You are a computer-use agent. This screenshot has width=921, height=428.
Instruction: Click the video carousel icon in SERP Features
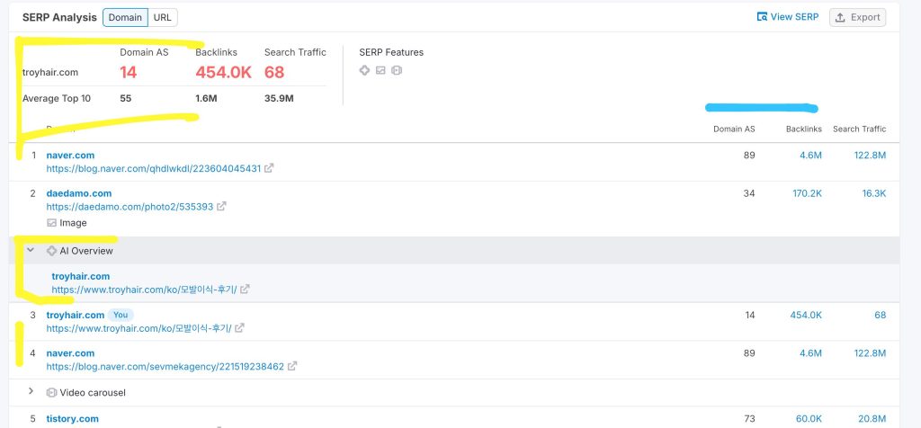point(396,70)
